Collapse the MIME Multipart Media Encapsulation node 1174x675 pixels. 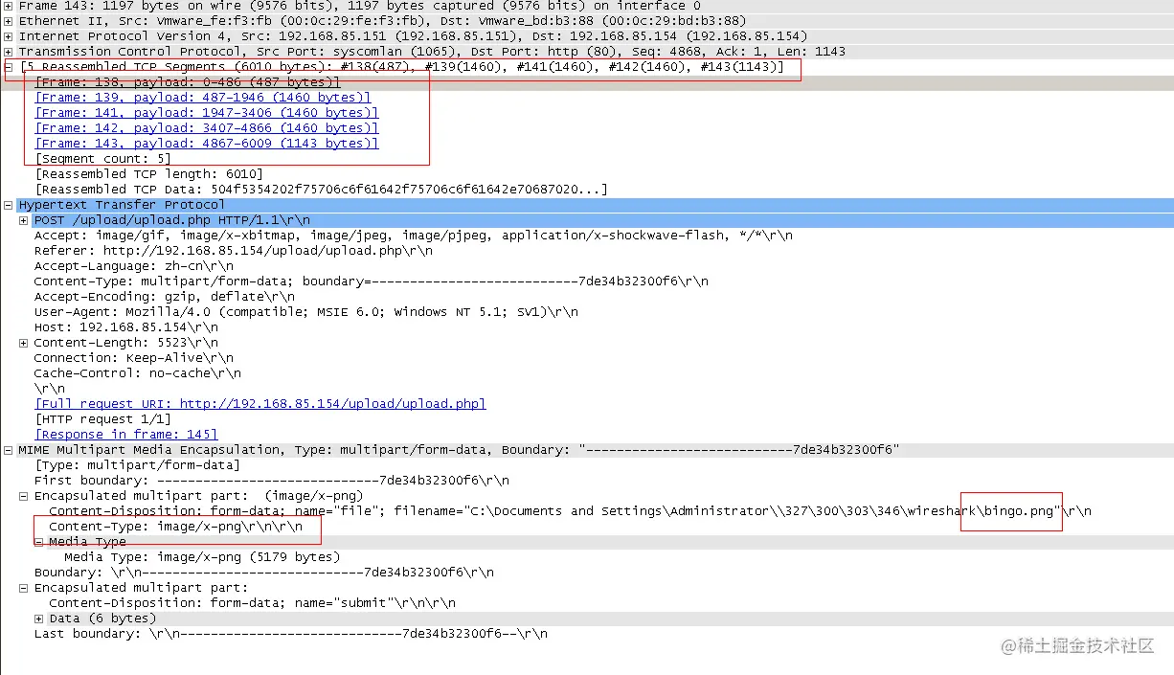click(x=9, y=450)
